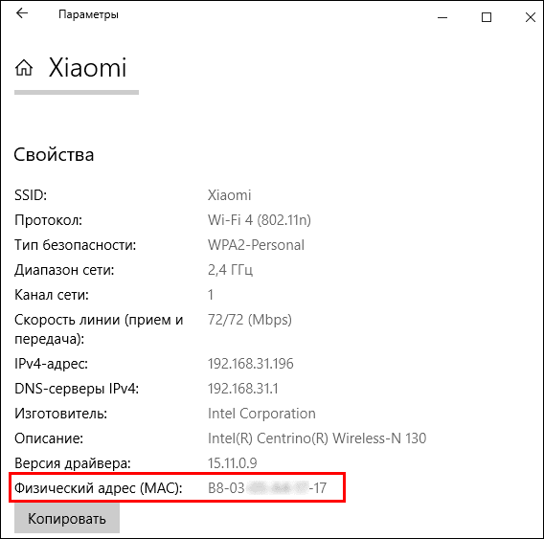Select the Xiaomi page heading
The image size is (544, 539).
87,67
